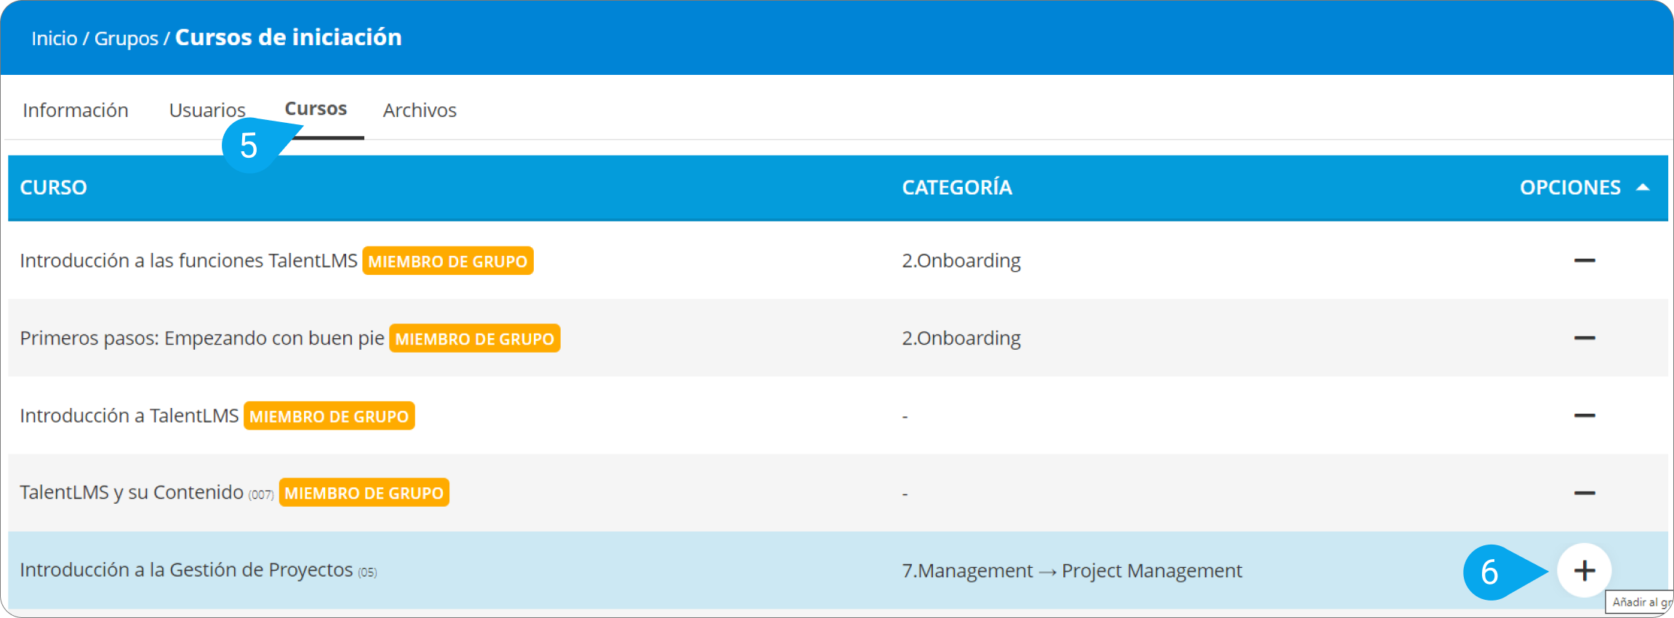The height and width of the screenshot is (618, 1674).
Task: Click Miembro de grupo badge on funciones TalentLMS
Action: [x=448, y=261]
